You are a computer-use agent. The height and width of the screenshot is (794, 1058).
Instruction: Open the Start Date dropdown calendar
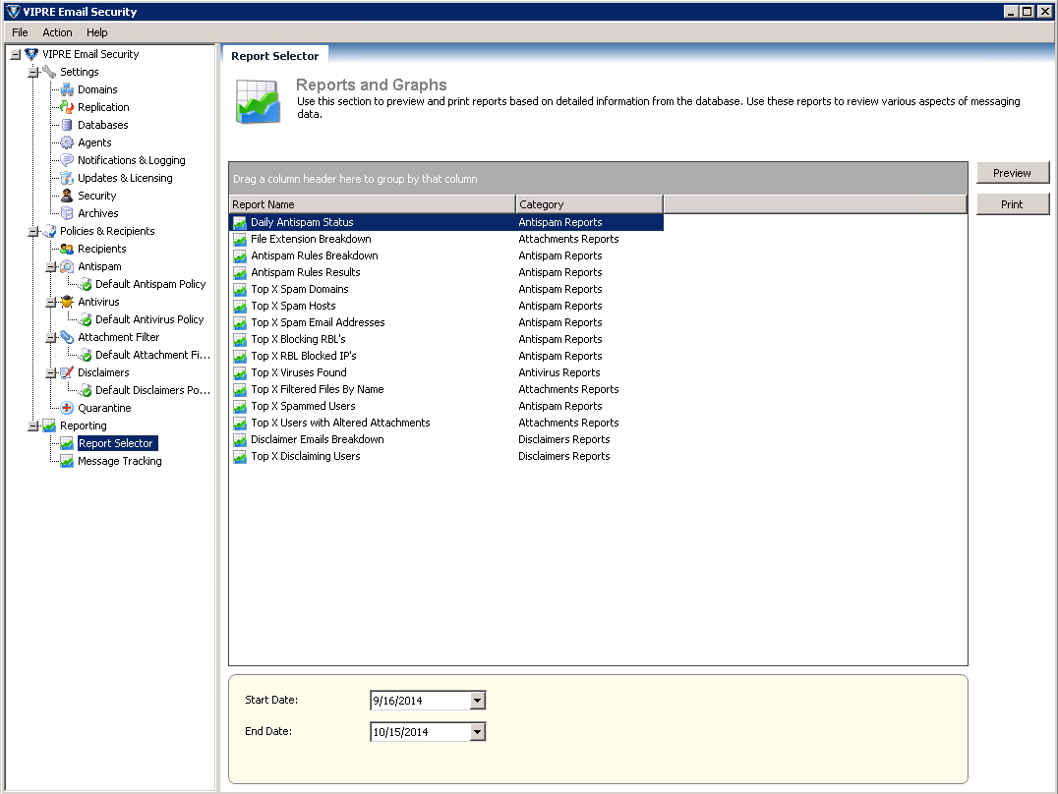[x=477, y=701]
